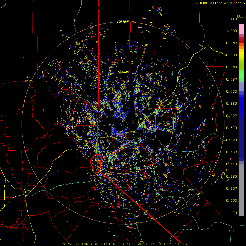Click the 100 NMI range ring label

coord(123,22)
